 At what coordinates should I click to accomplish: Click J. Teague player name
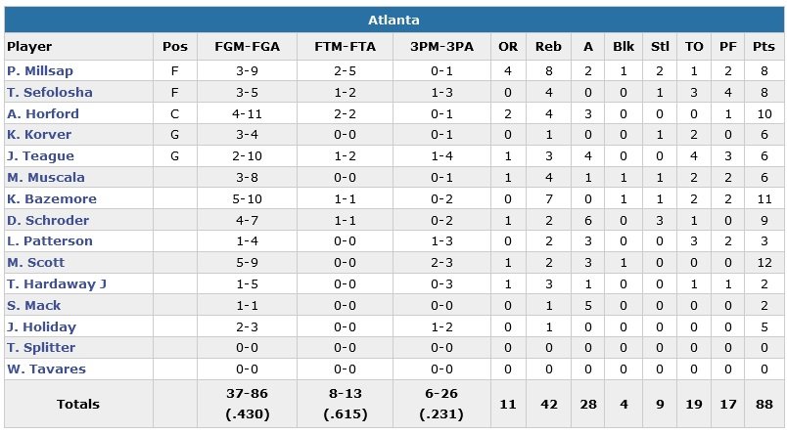coord(40,156)
